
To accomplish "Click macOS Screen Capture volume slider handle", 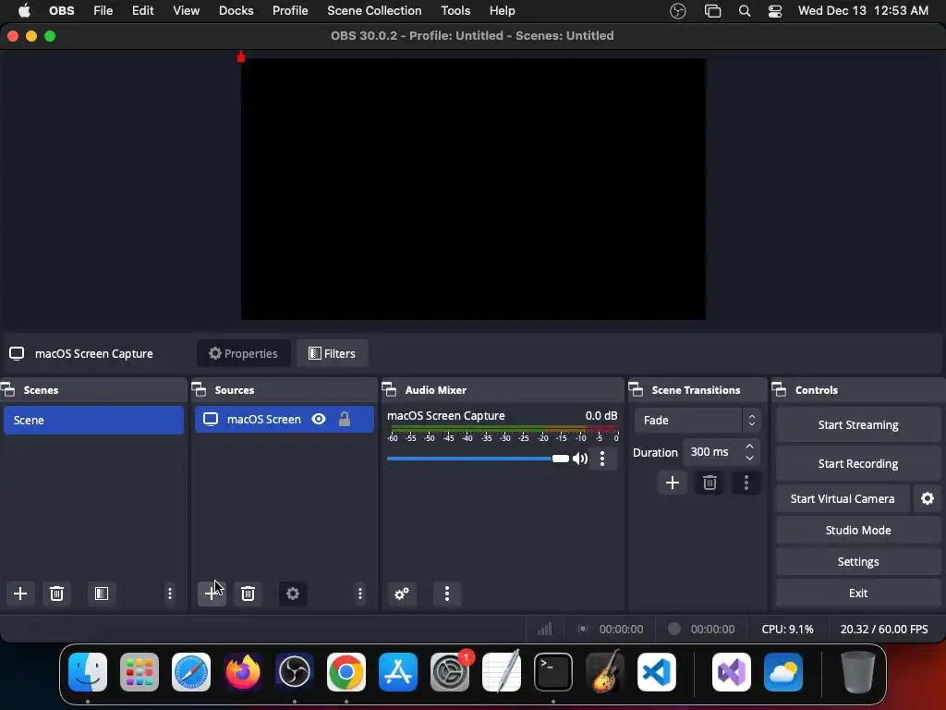I will tap(561, 459).
